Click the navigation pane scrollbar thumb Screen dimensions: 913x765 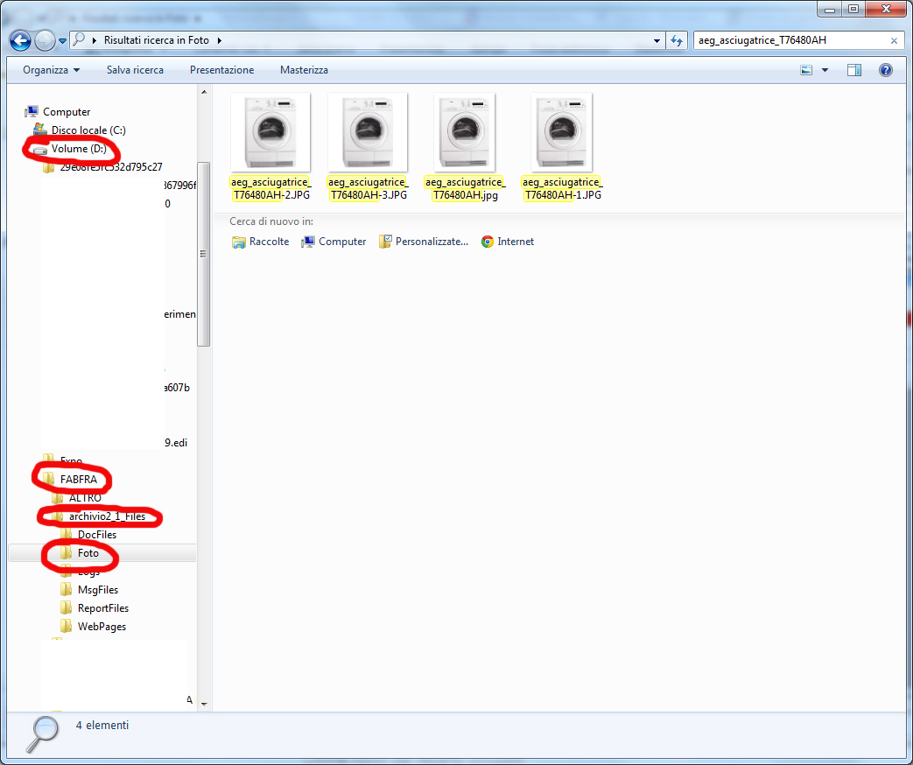(x=203, y=254)
